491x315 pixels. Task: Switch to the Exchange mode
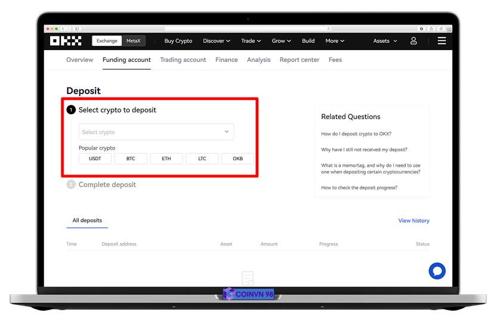[x=107, y=41]
